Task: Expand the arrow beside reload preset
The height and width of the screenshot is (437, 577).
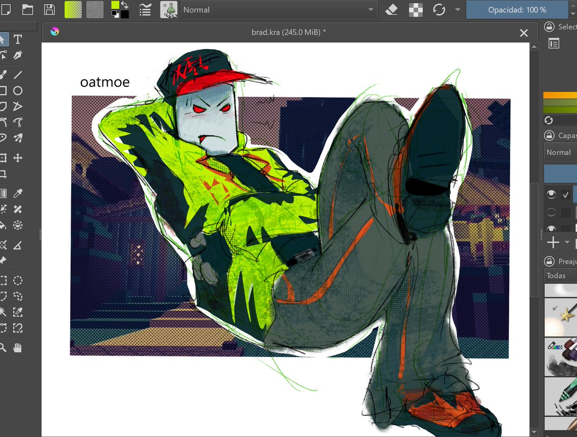Action: (x=457, y=10)
